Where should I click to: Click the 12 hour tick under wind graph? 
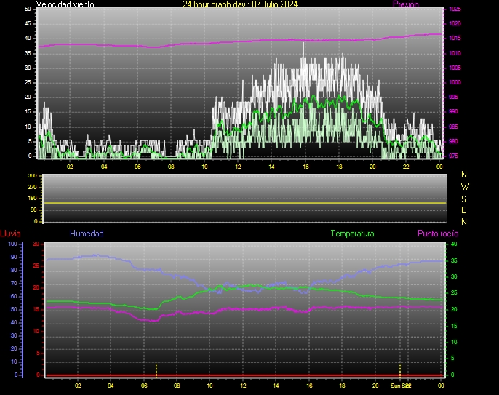pyautogui.click(x=238, y=167)
